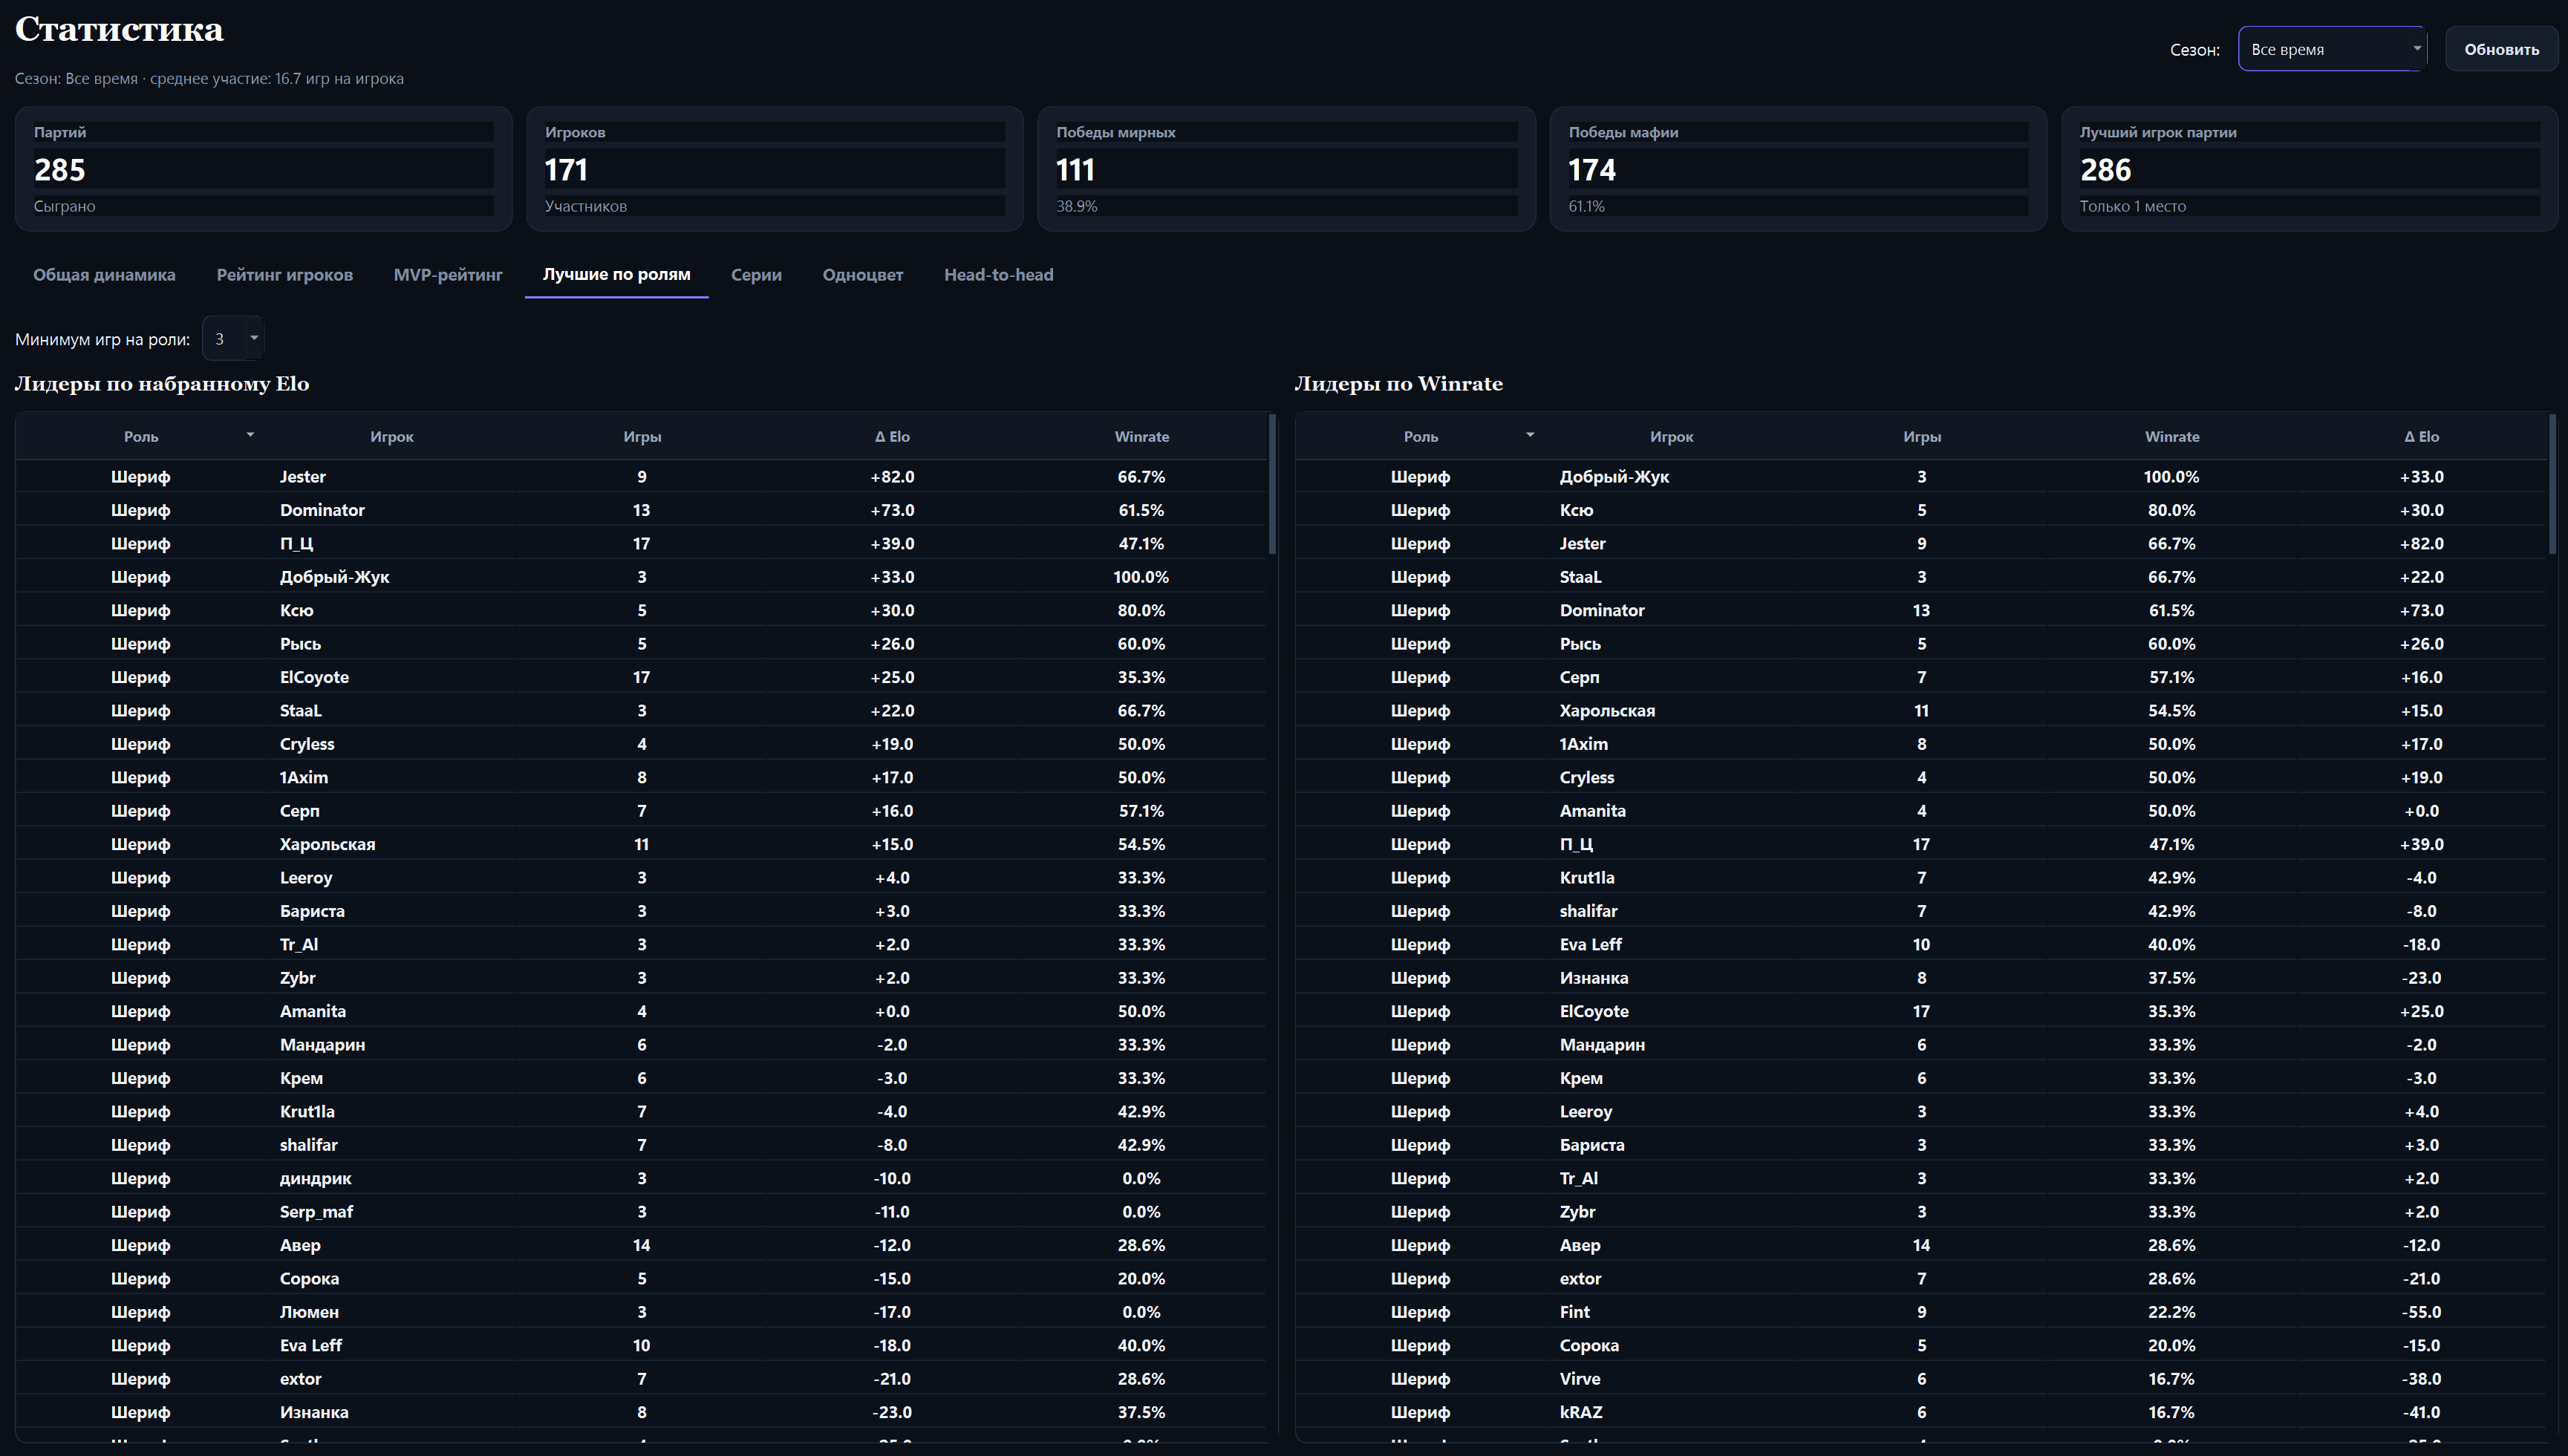Click sort arrow beside Роль in Winrate table
Viewport: 2568px width, 1456px height.
pyautogui.click(x=1530, y=435)
